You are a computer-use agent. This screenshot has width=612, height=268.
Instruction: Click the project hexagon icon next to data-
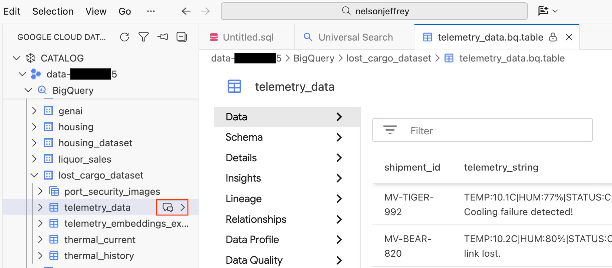click(36, 74)
